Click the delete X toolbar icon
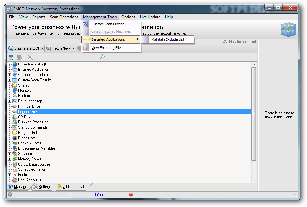 point(30,57)
